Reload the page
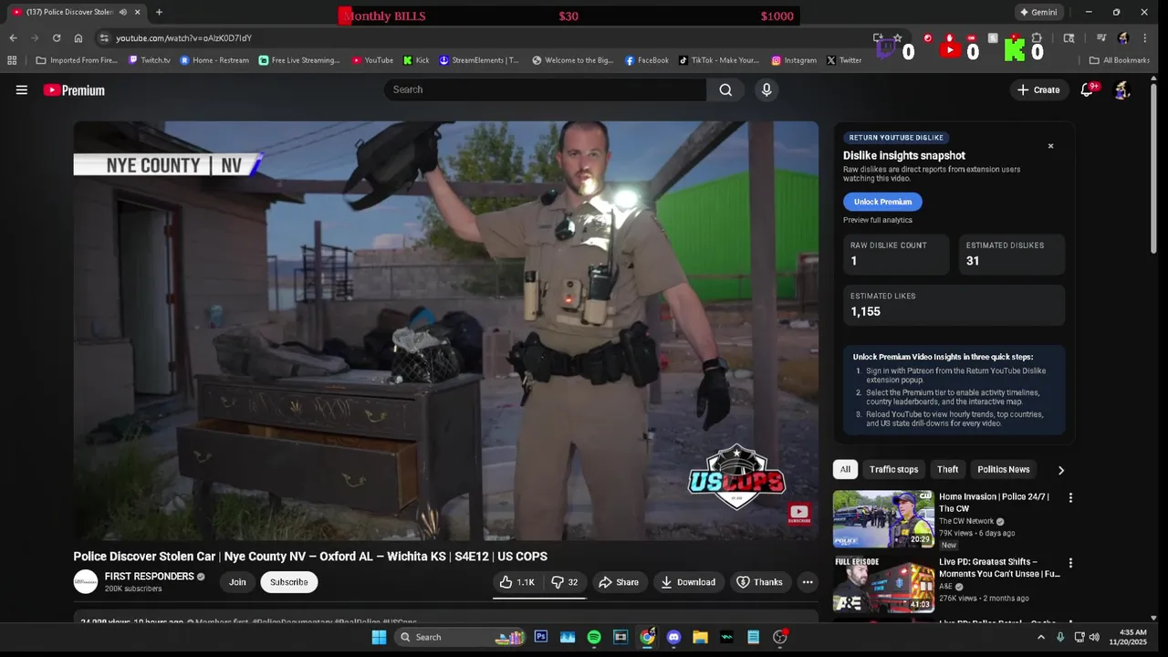1168x657 pixels. 57,38
